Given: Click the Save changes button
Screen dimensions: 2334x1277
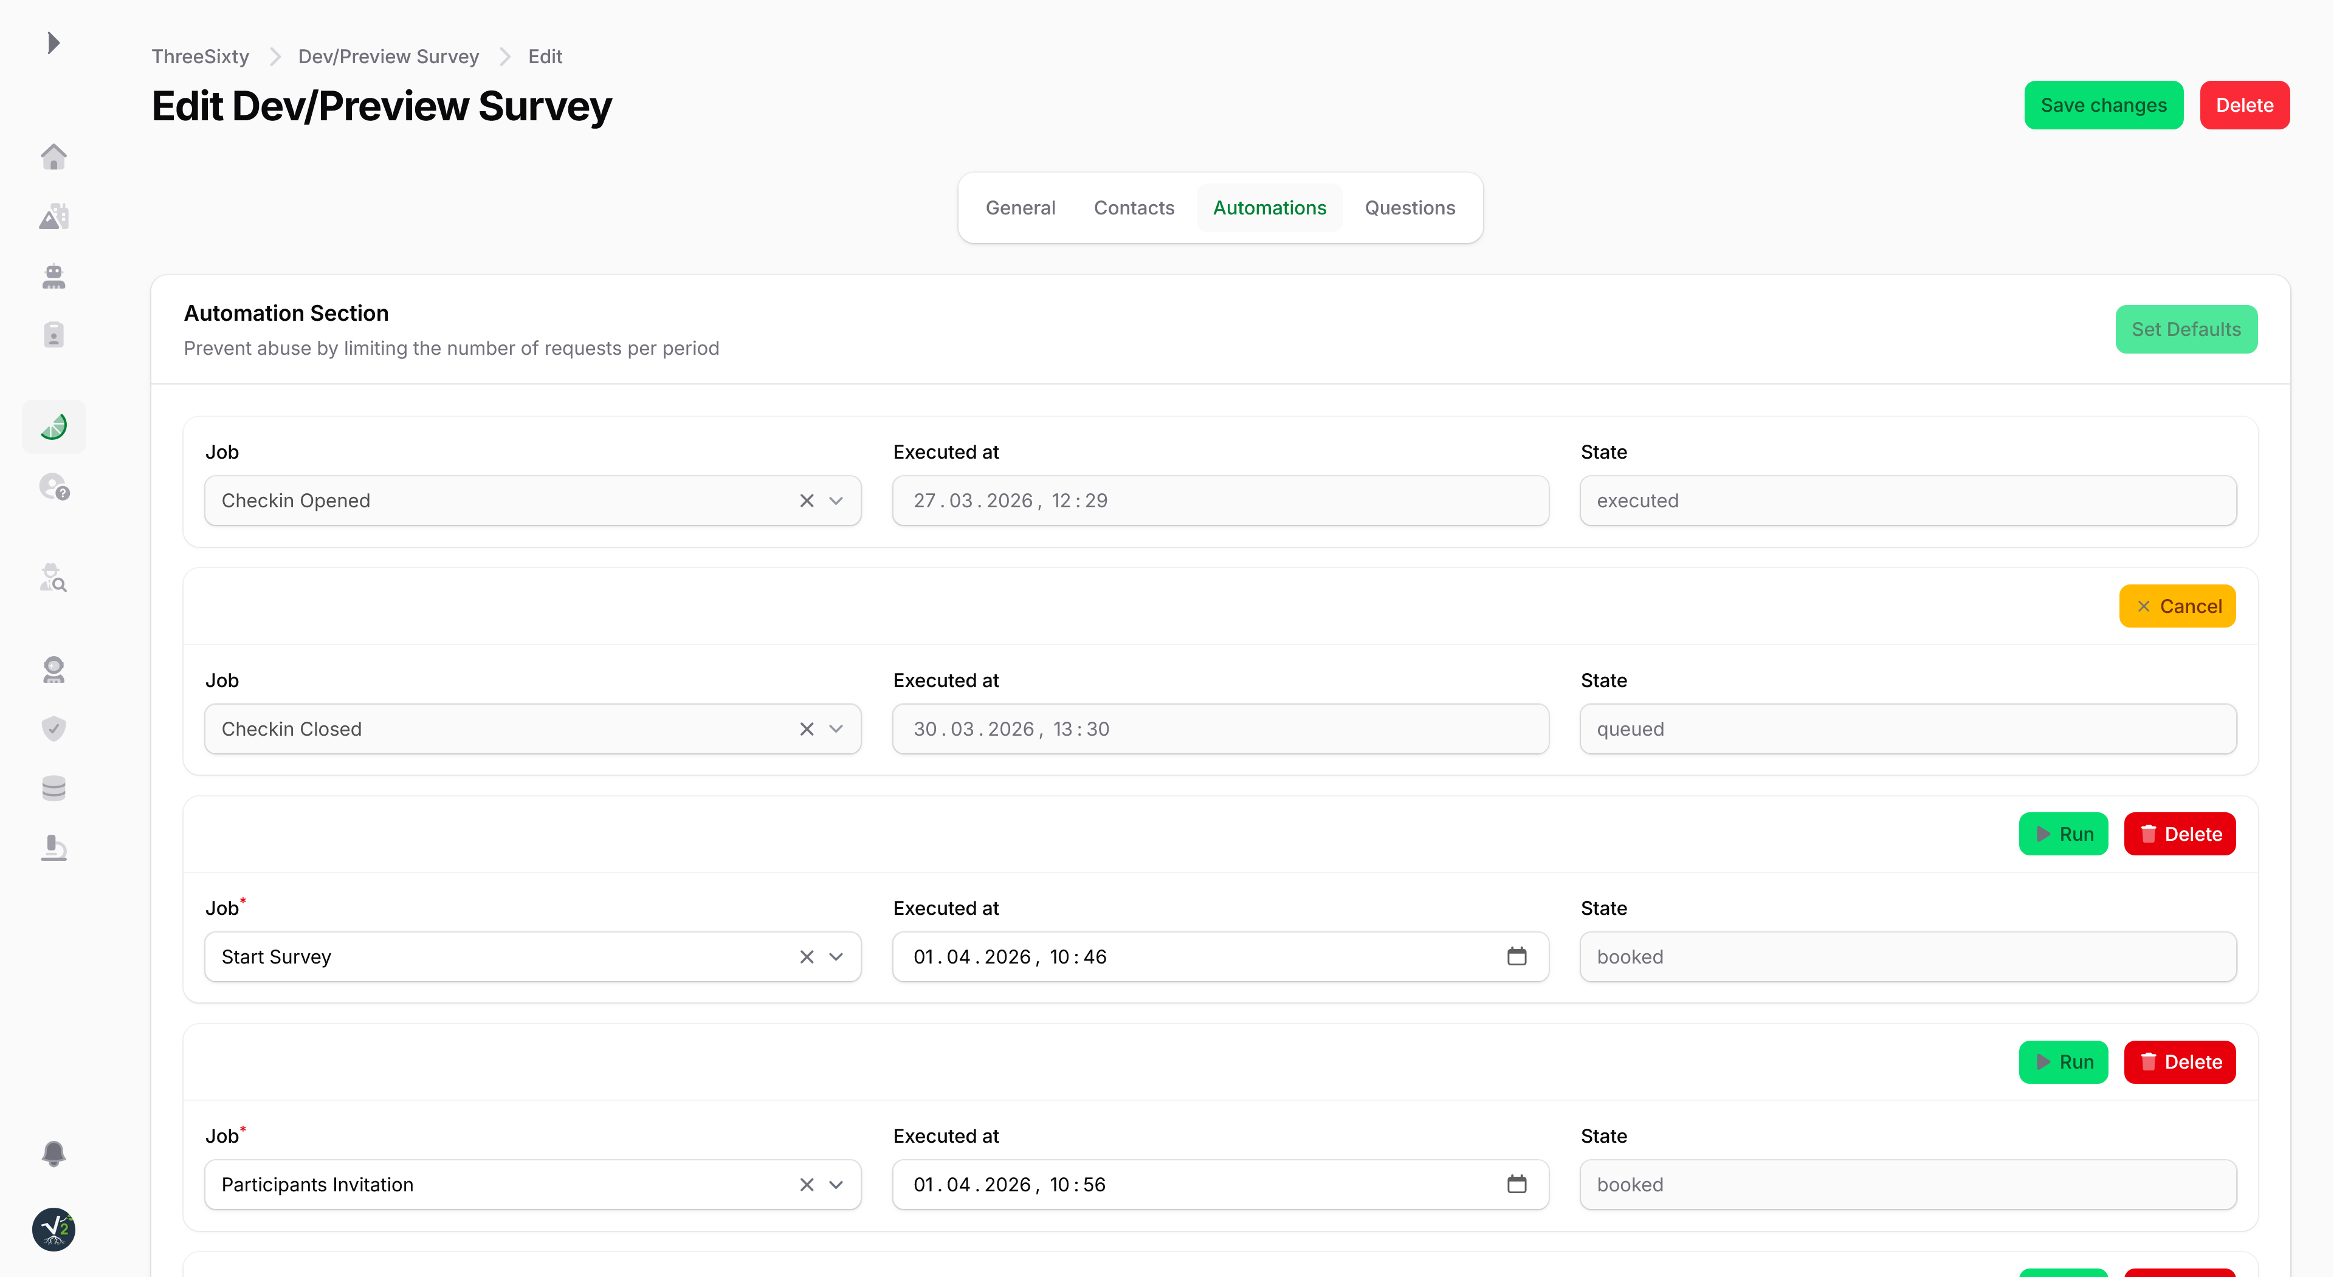Looking at the screenshot, I should pos(2103,105).
